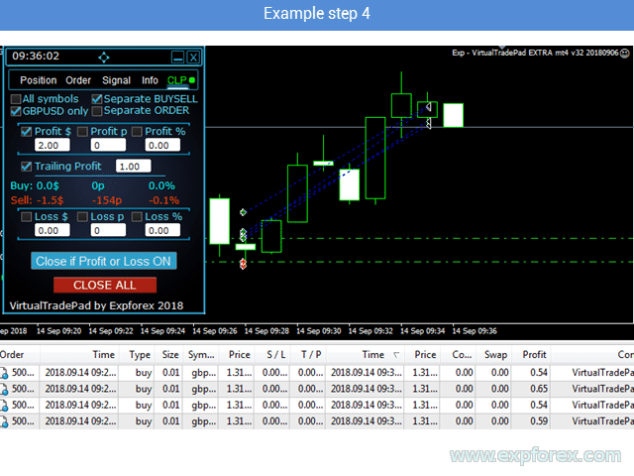Toggle Separate BUYSELL checkbox
The width and height of the screenshot is (634, 476).
[x=97, y=99]
